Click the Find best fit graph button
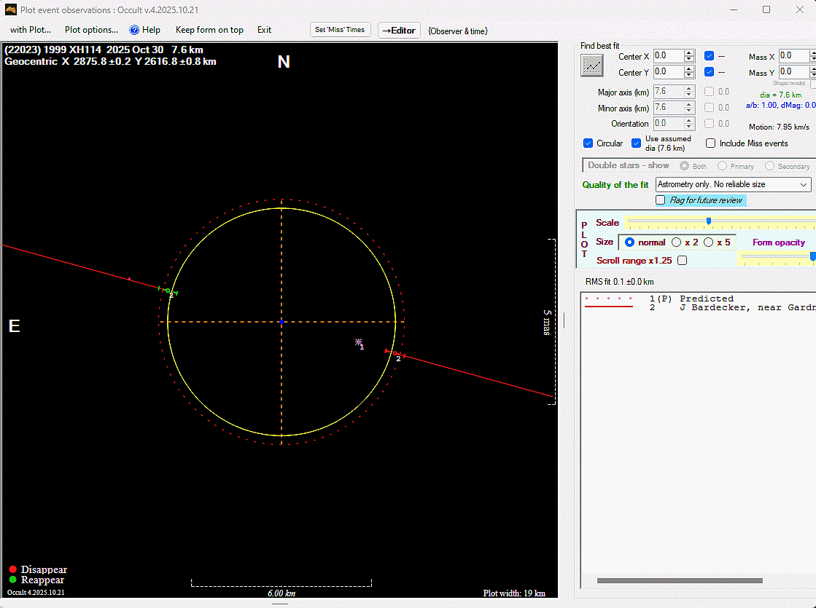This screenshot has height=608, width=816. pos(592,66)
